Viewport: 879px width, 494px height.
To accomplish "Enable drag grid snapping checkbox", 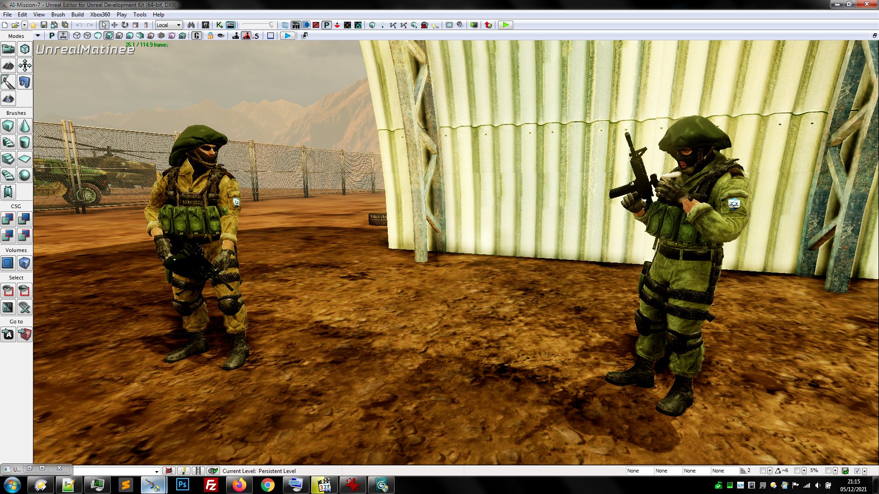I will pyautogui.click(x=762, y=471).
